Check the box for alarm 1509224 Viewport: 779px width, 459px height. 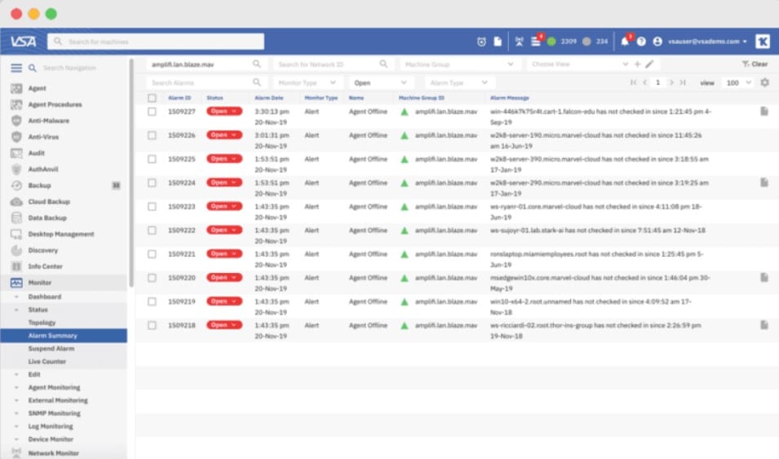coord(152,183)
